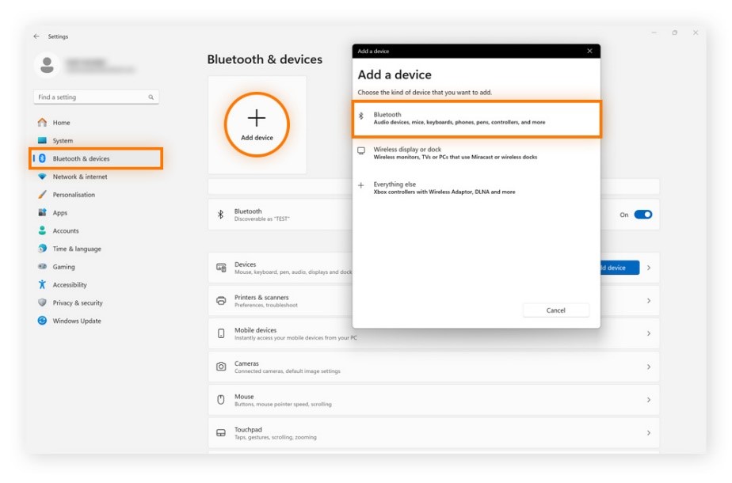The height and width of the screenshot is (483, 732).
Task: Select Network & internet in sidebar
Action: 96,177
